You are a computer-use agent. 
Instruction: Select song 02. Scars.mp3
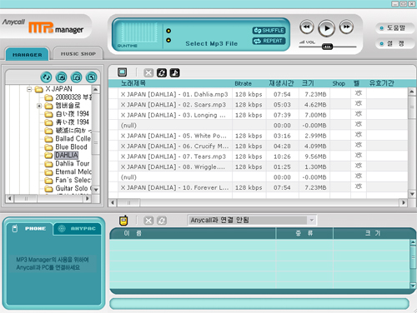[x=173, y=105]
